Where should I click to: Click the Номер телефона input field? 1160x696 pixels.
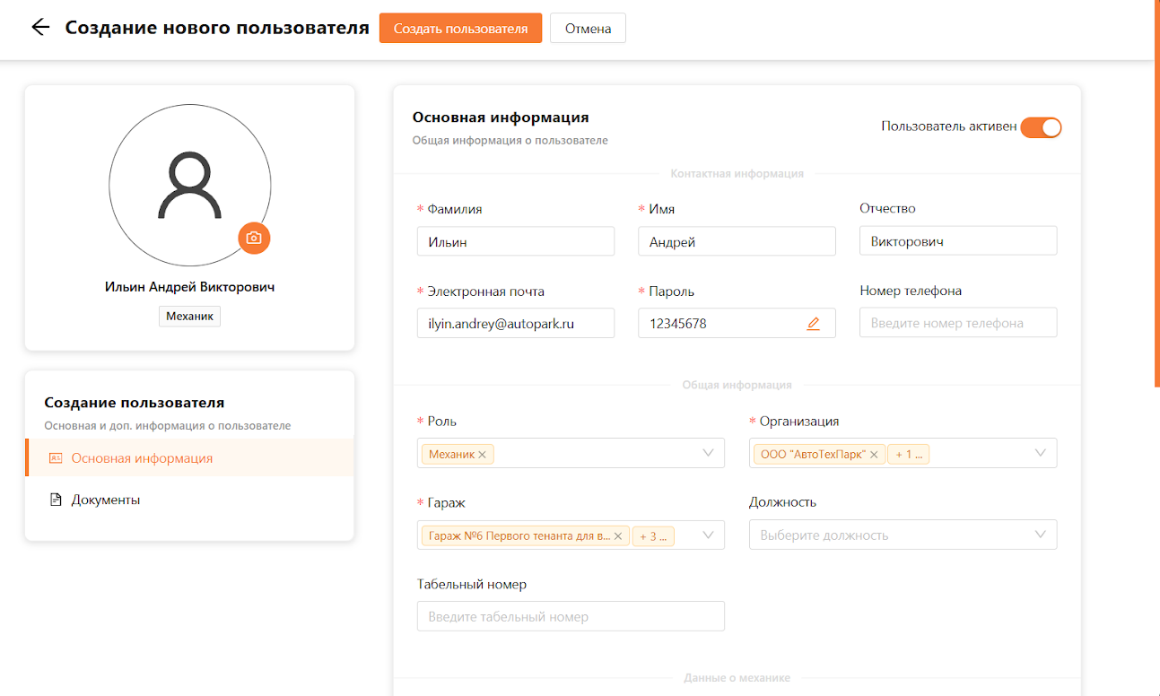pyautogui.click(x=957, y=323)
